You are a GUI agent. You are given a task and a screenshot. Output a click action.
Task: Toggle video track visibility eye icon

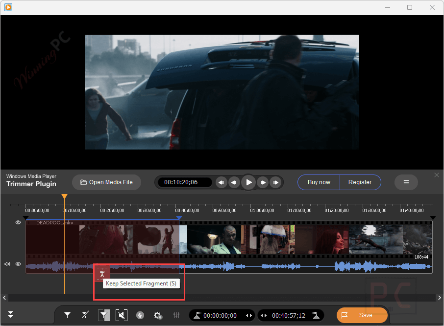pyautogui.click(x=18, y=222)
